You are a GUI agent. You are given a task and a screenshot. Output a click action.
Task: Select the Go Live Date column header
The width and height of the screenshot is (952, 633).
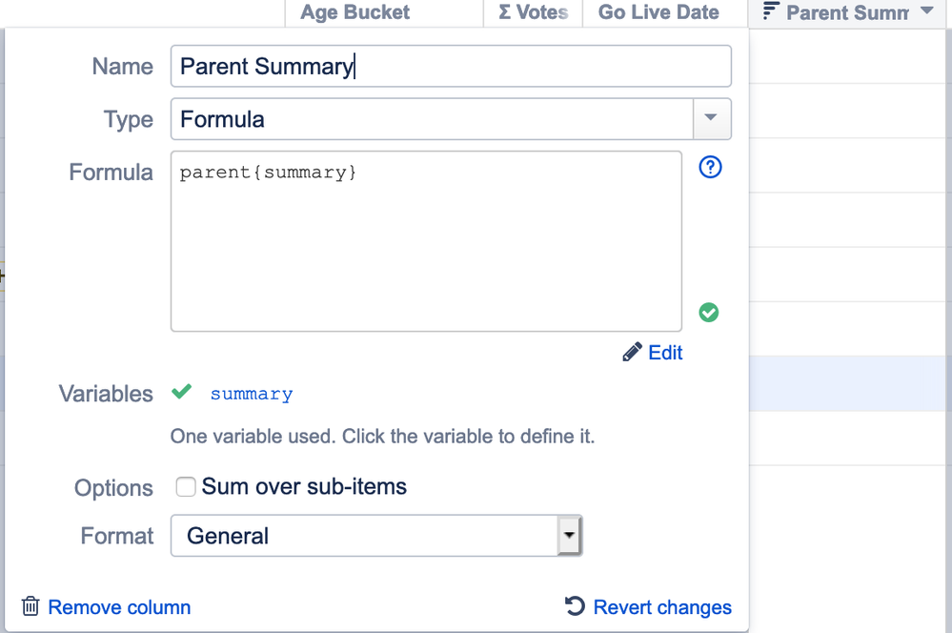658,12
